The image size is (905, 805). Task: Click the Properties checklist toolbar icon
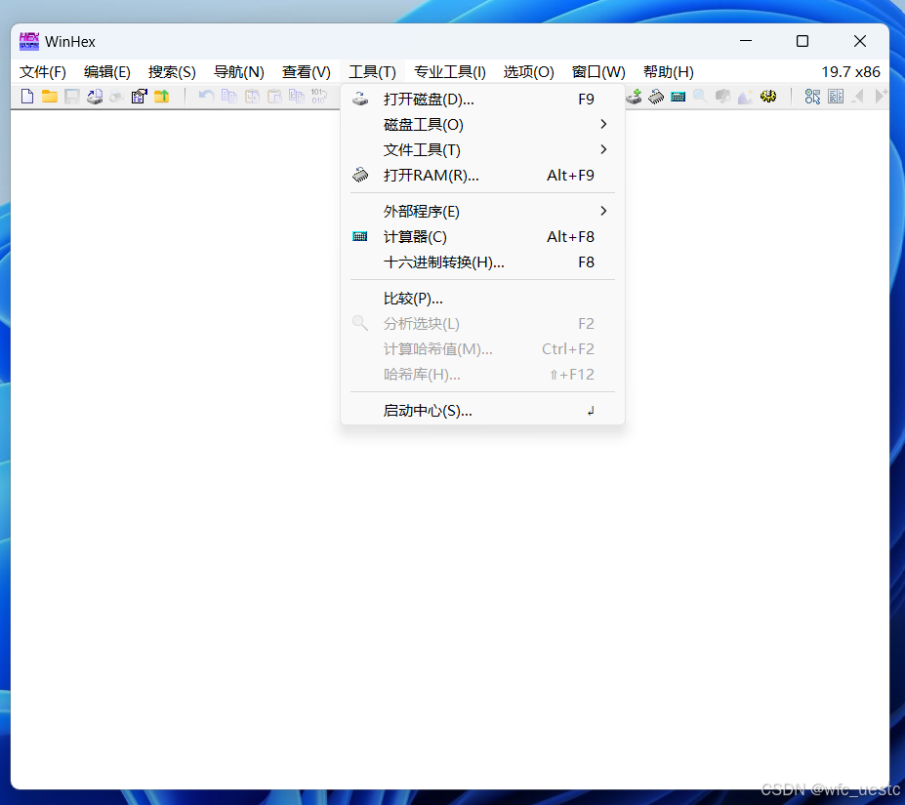pos(139,97)
